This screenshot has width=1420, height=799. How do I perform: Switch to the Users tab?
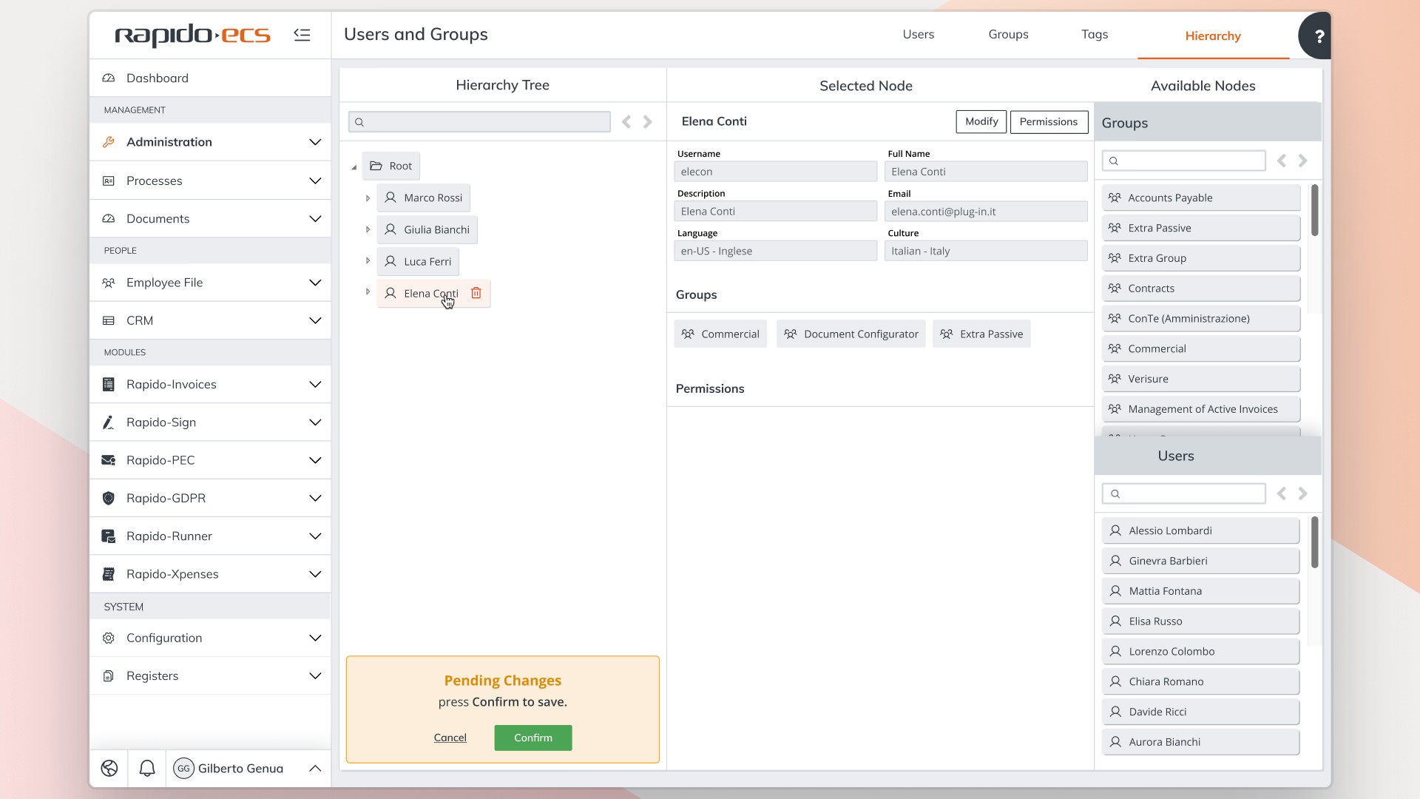pyautogui.click(x=918, y=34)
